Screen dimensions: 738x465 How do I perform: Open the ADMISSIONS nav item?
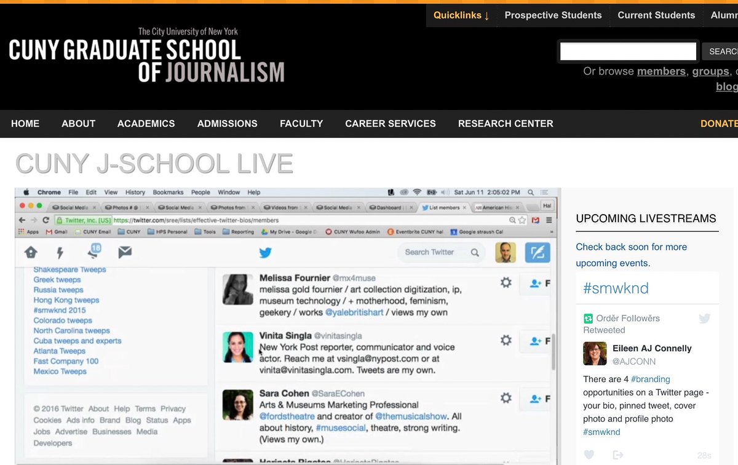click(228, 124)
